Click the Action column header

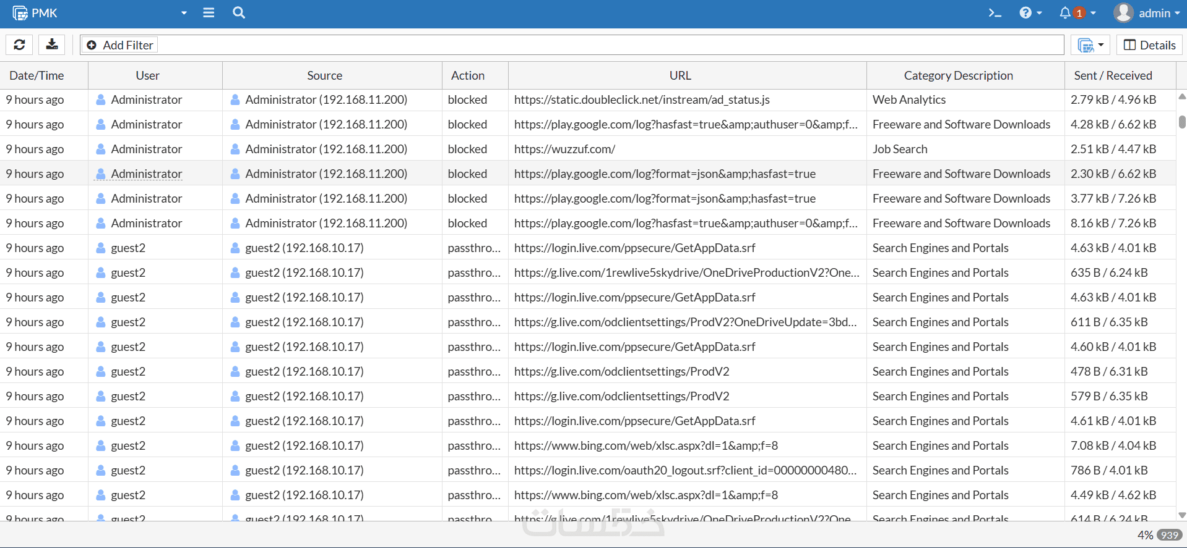pos(468,75)
